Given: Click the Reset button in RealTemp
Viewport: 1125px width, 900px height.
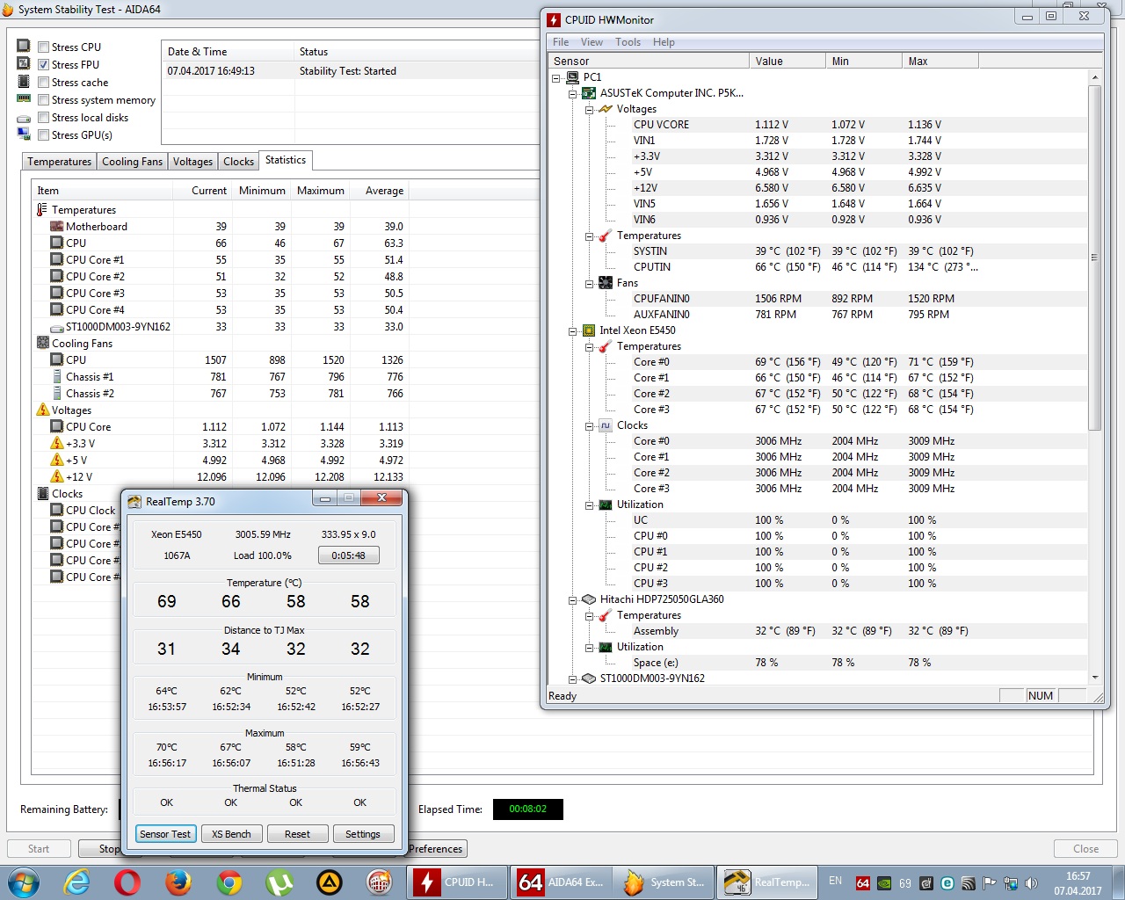Looking at the screenshot, I should 297,834.
